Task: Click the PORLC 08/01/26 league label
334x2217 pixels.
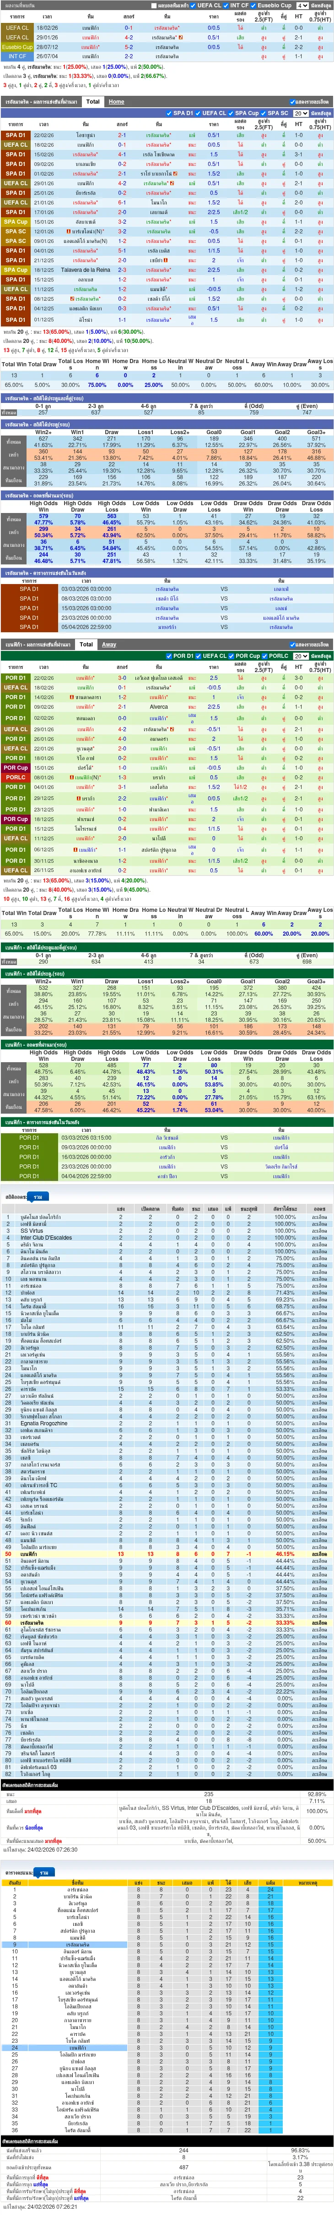Action: (16, 777)
